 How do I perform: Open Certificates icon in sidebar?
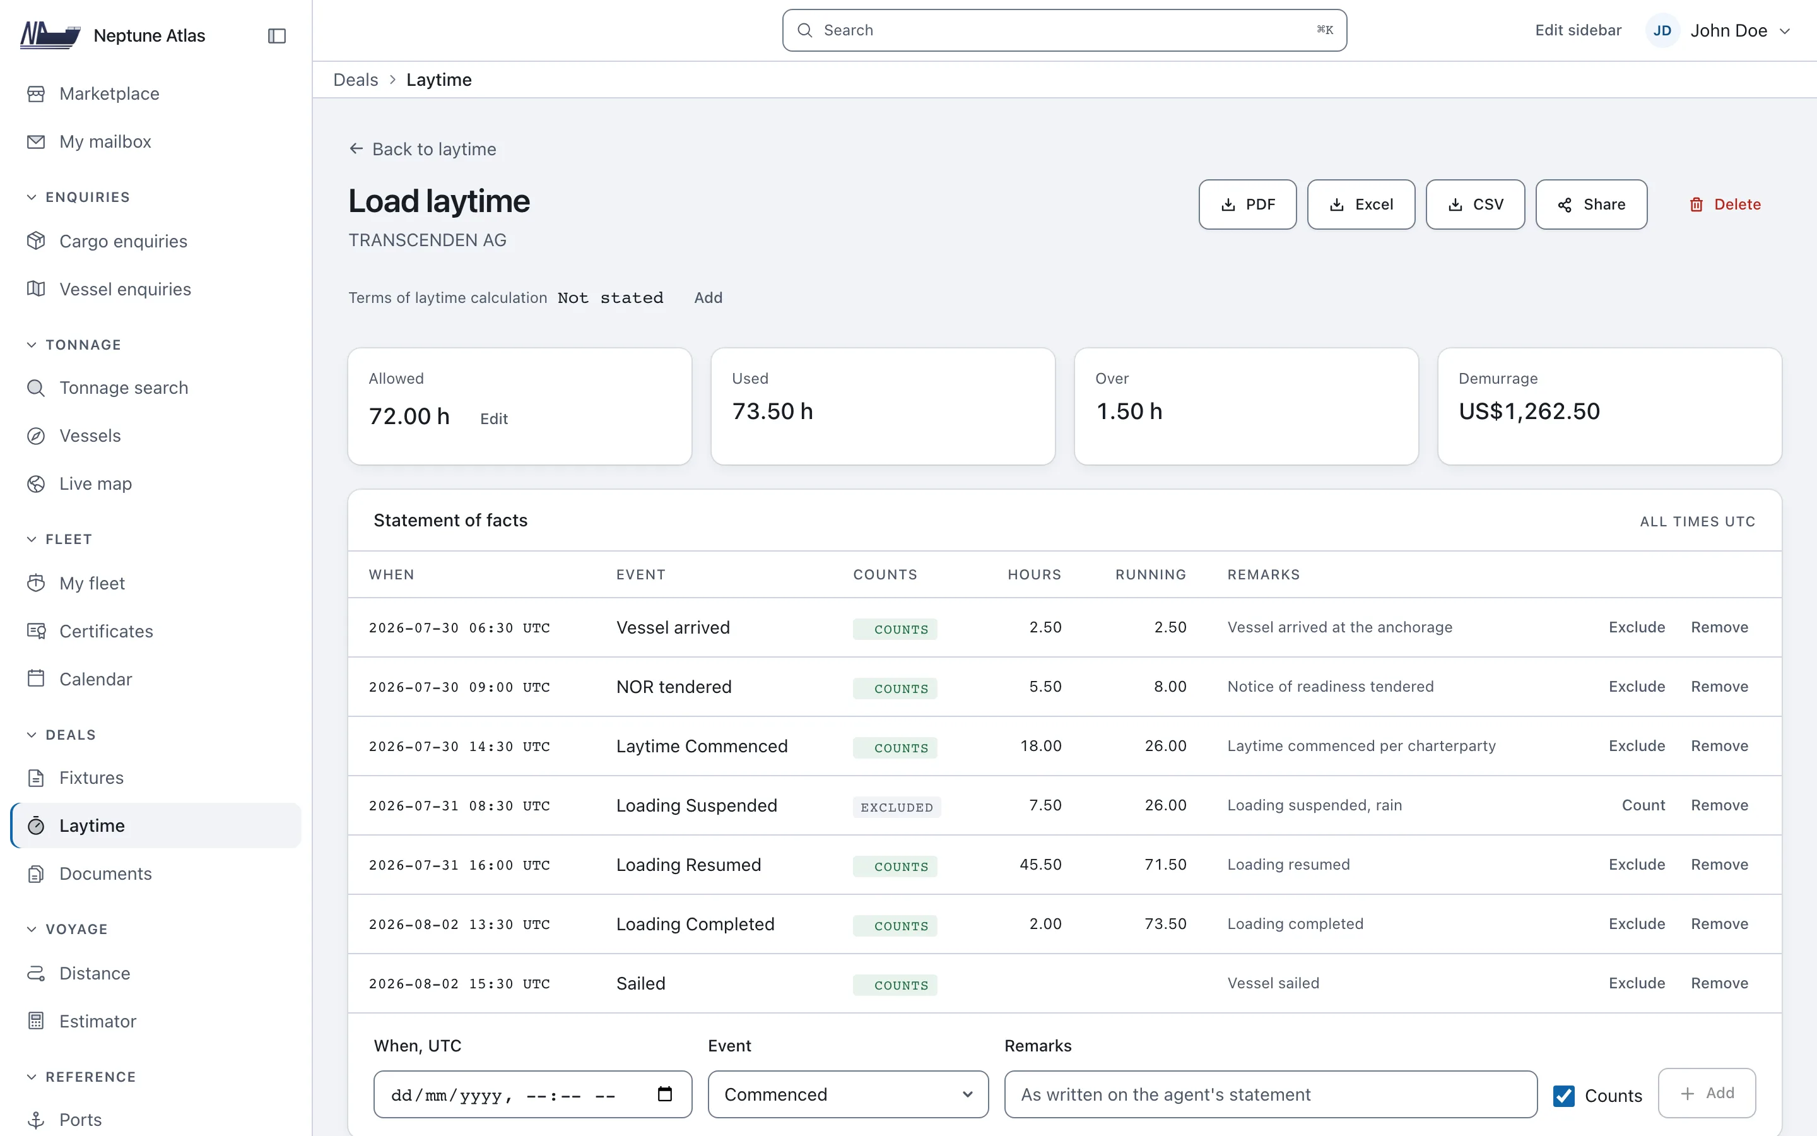[36, 631]
